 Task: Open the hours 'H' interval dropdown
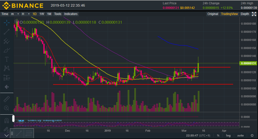[25, 14]
